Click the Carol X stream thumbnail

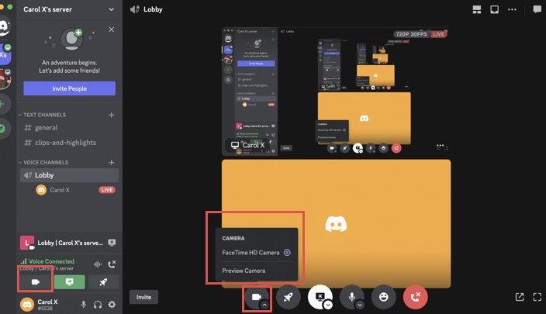pos(336,91)
